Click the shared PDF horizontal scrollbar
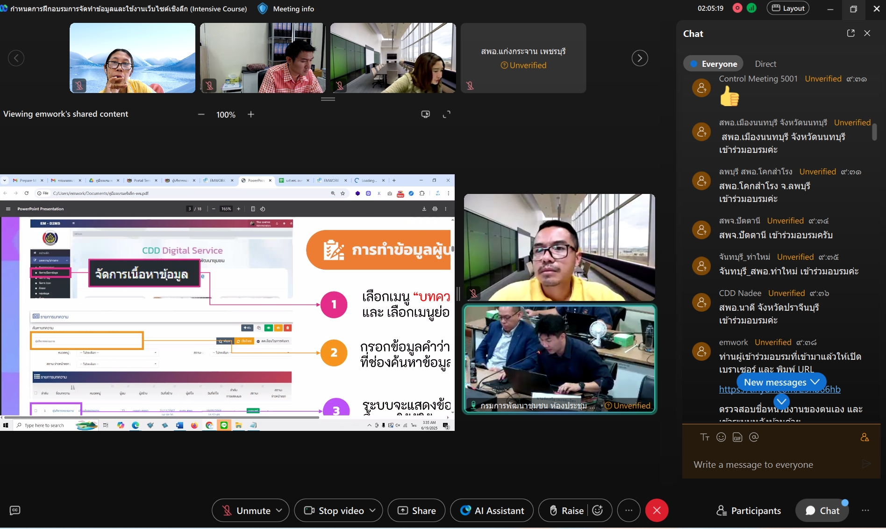Image resolution: width=886 pixels, height=529 pixels. click(x=161, y=417)
